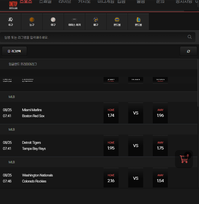Click the Miami Marlins team name

[32, 110]
